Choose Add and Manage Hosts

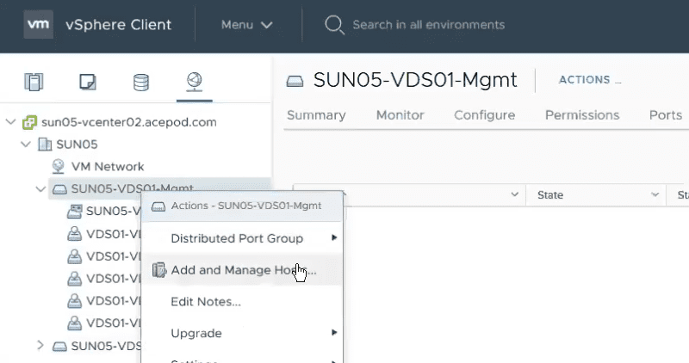pos(242,270)
